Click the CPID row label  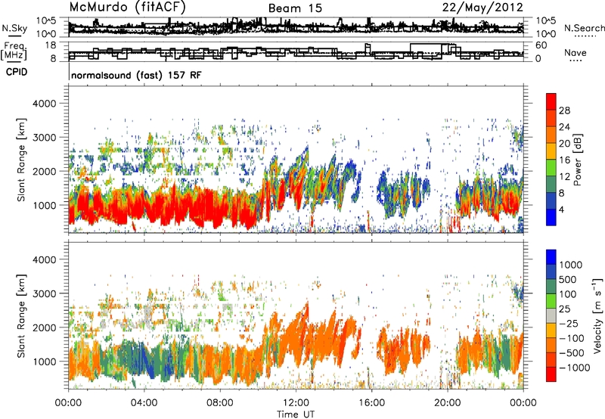tap(17, 72)
